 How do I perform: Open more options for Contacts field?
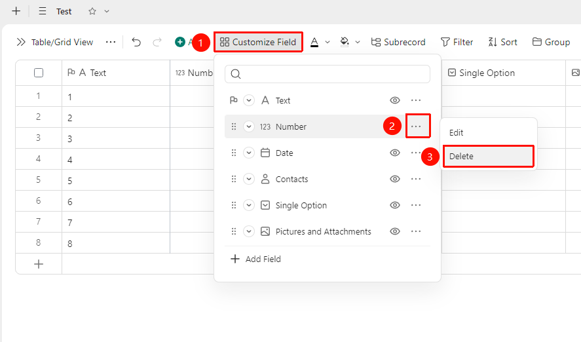click(x=416, y=179)
